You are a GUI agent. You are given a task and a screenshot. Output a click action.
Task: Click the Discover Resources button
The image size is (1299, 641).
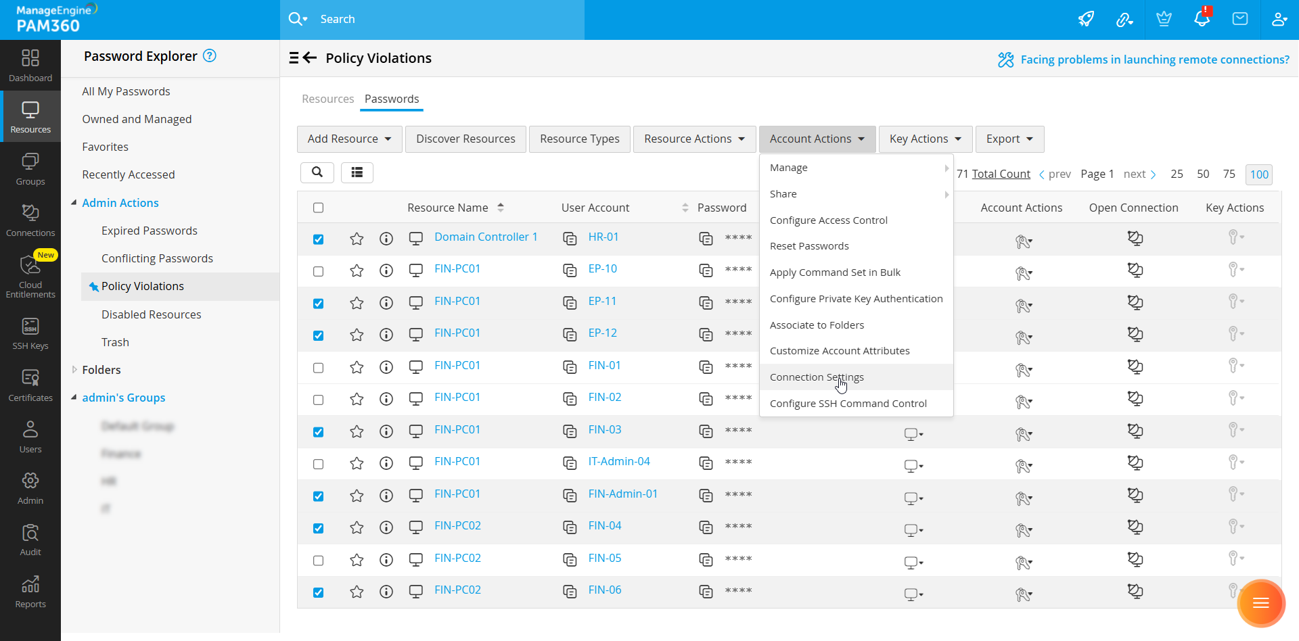tap(465, 139)
